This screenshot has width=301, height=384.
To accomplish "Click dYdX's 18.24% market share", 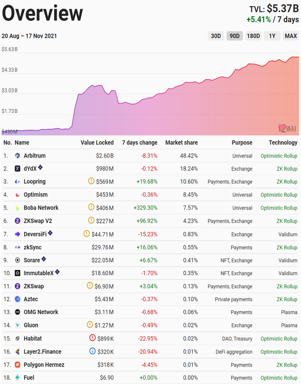I will (x=189, y=169).
